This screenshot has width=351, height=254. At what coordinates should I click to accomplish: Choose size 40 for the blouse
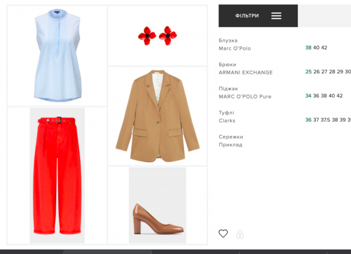point(316,48)
